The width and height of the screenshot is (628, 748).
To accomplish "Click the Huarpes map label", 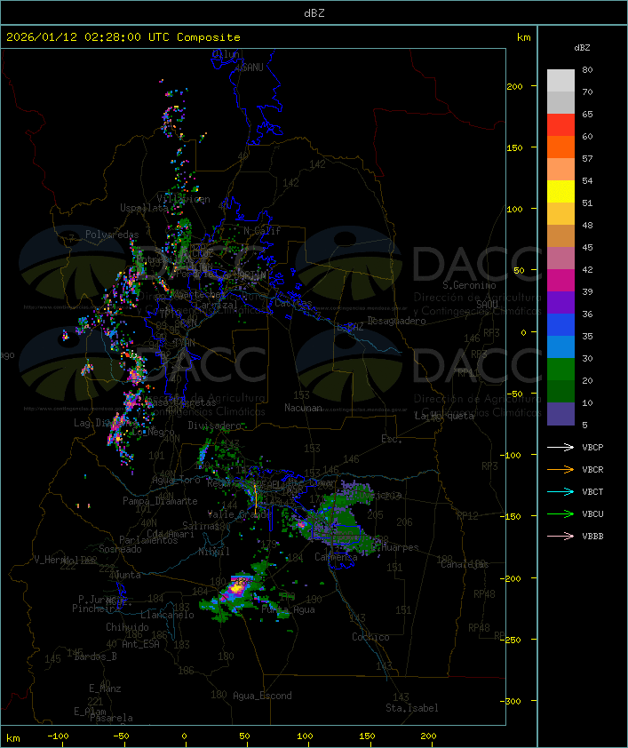I will click(400, 547).
